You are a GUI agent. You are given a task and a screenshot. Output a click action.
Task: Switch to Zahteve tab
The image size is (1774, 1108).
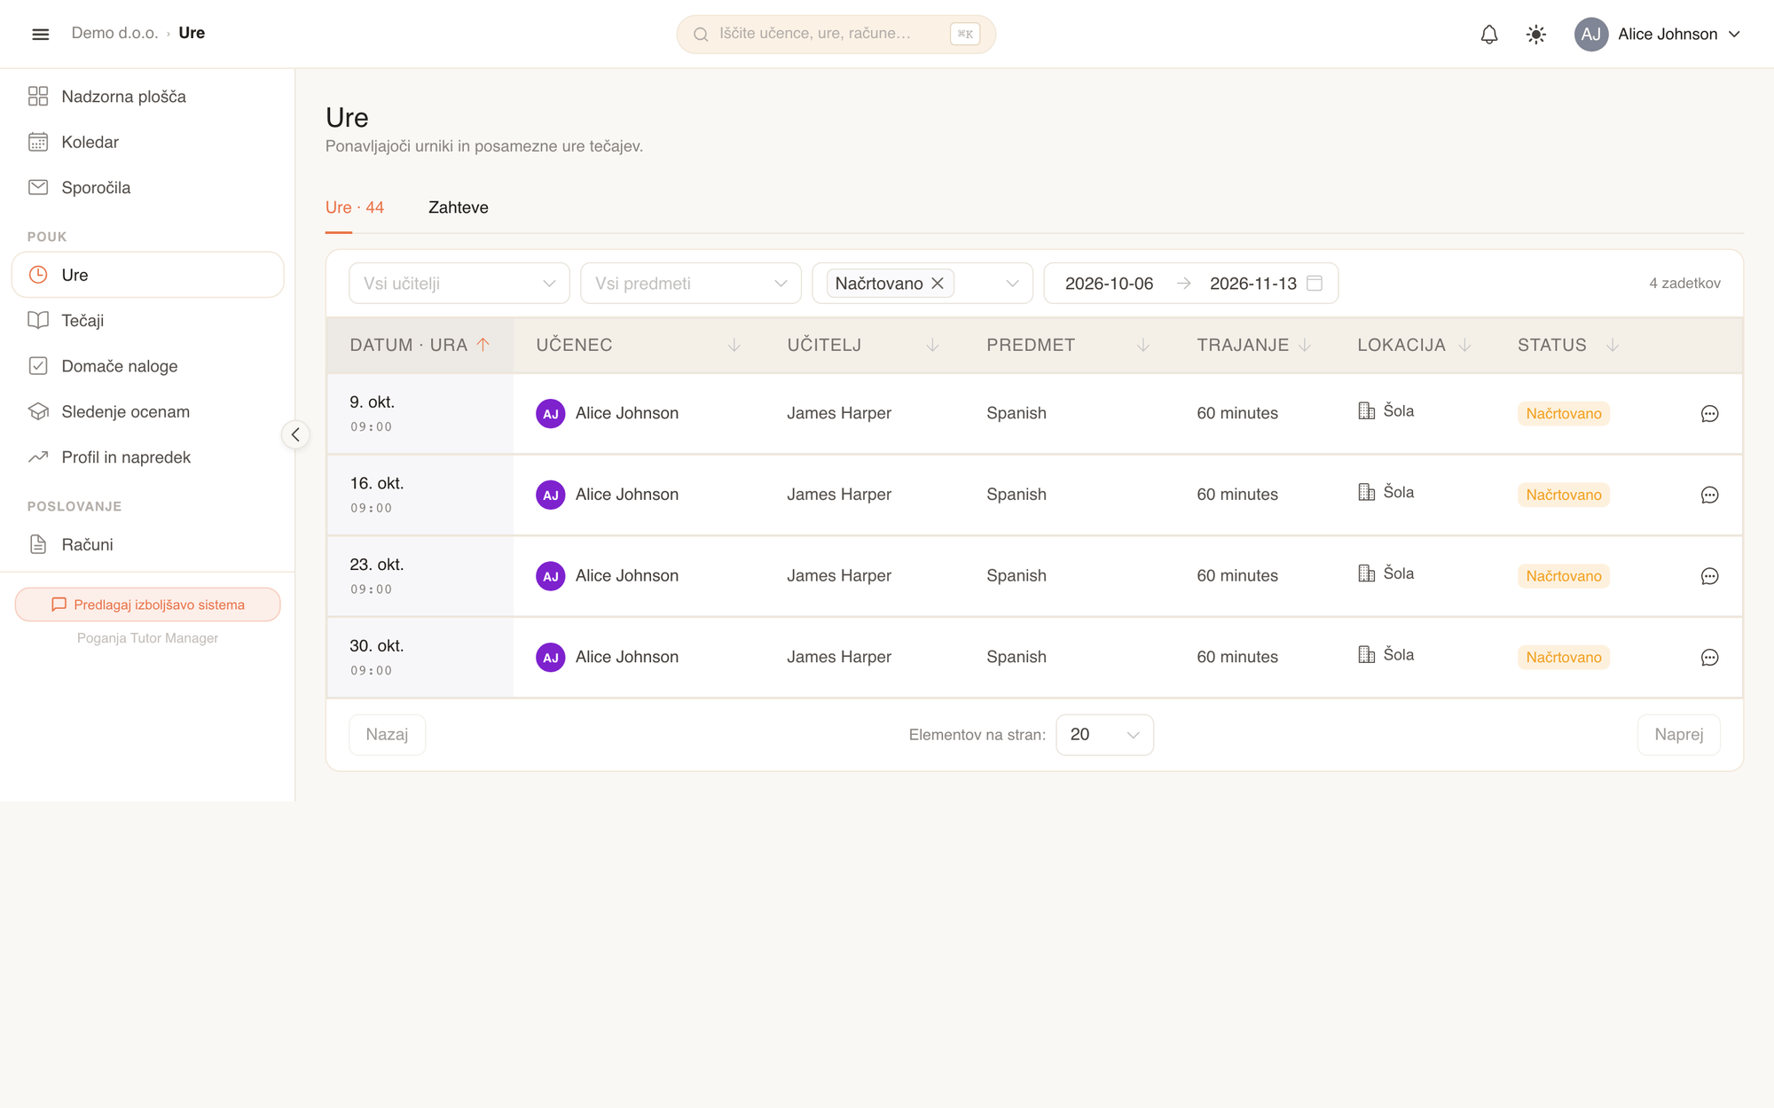pos(458,207)
